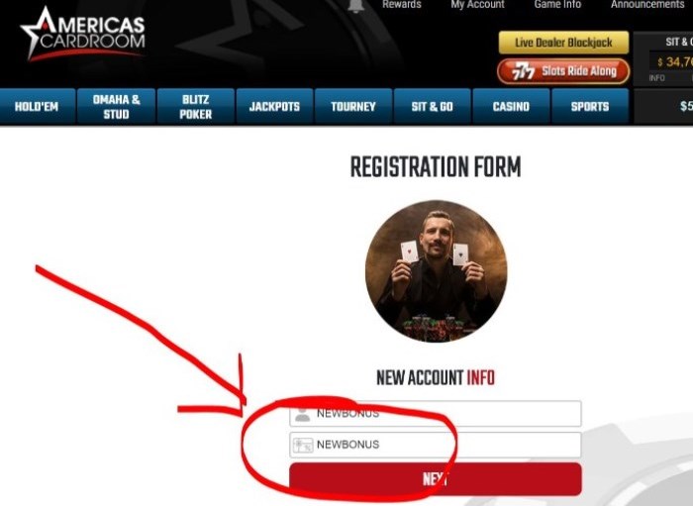
Task: Open the Rewards menu
Action: [402, 4]
